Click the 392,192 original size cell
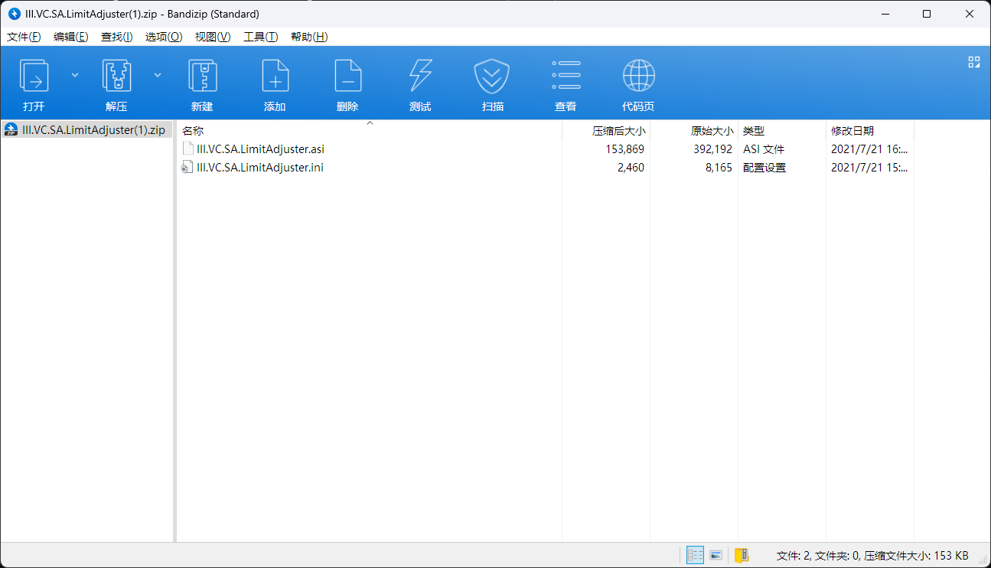Screen dimensions: 991x568 point(713,149)
